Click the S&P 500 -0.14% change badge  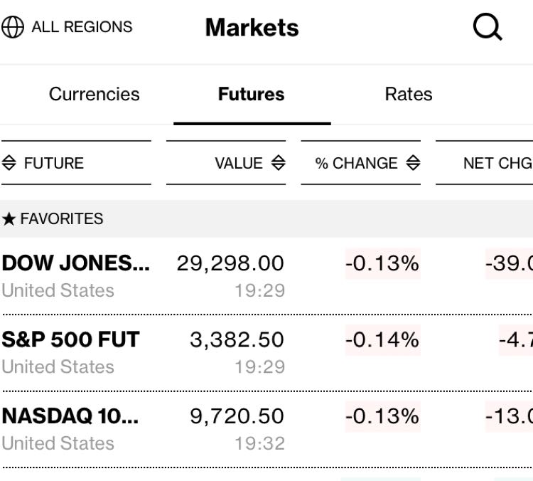pyautogui.click(x=382, y=339)
